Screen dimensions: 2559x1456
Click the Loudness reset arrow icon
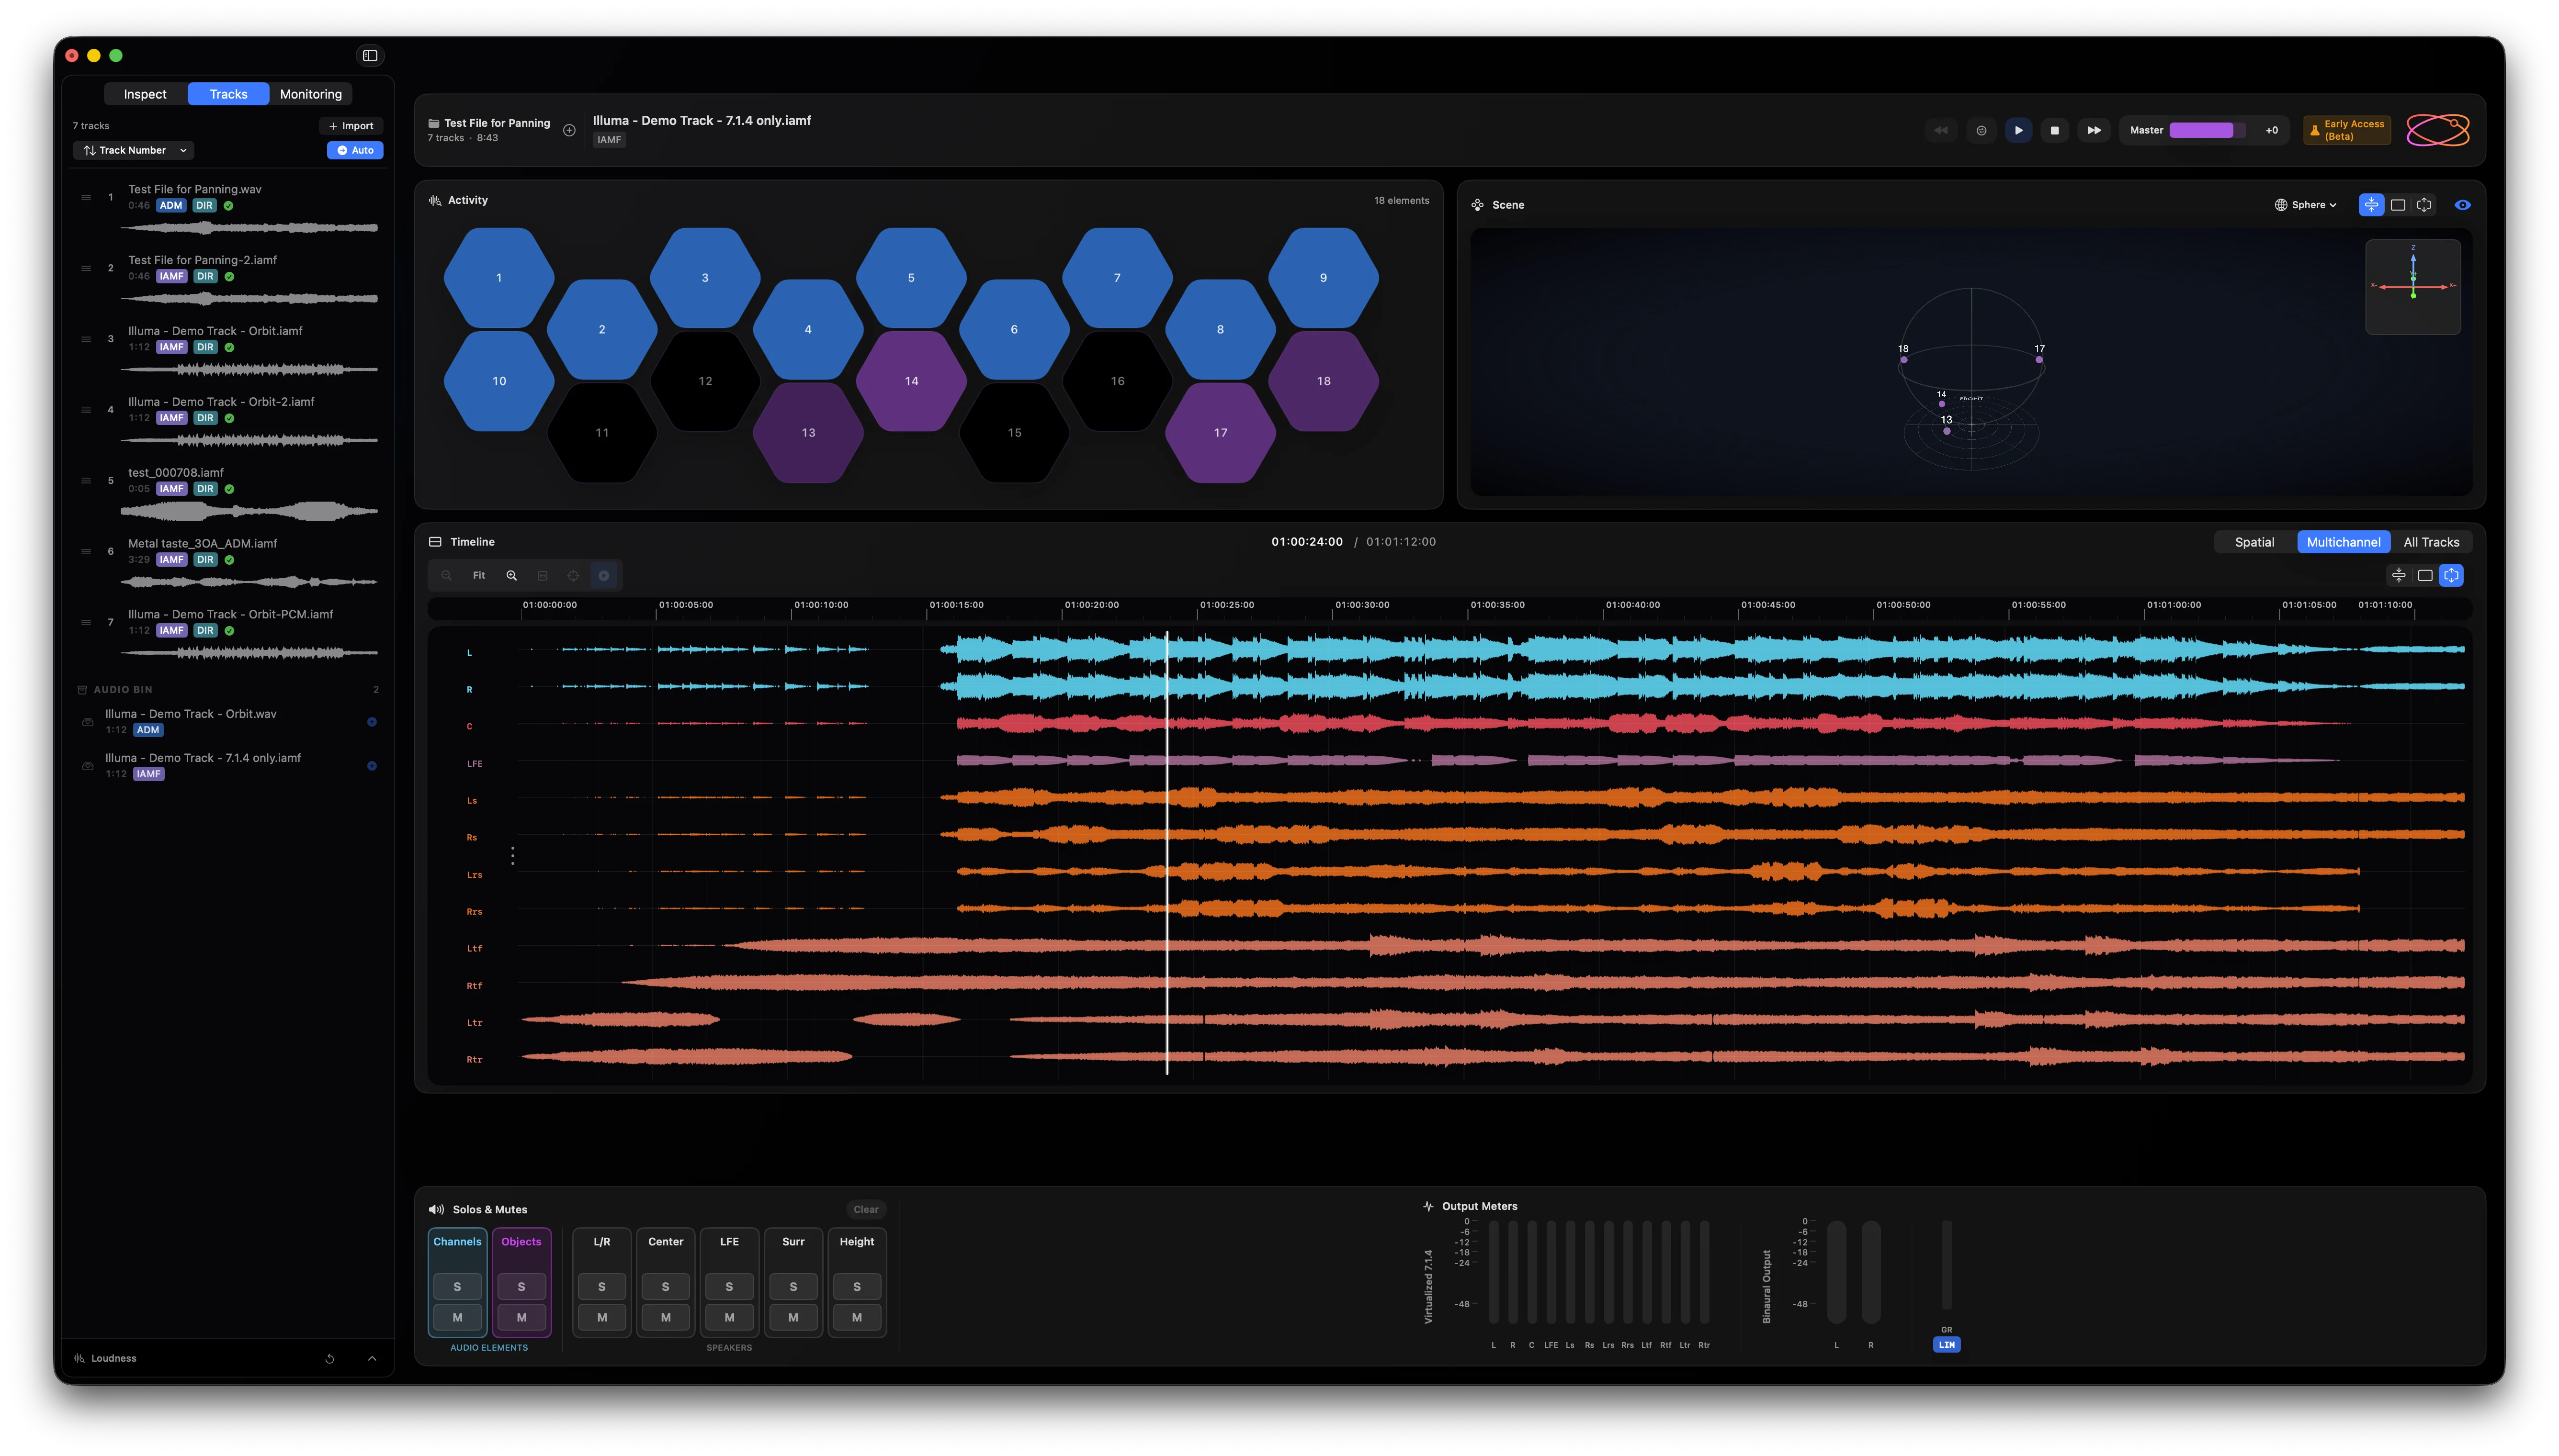click(x=330, y=1358)
